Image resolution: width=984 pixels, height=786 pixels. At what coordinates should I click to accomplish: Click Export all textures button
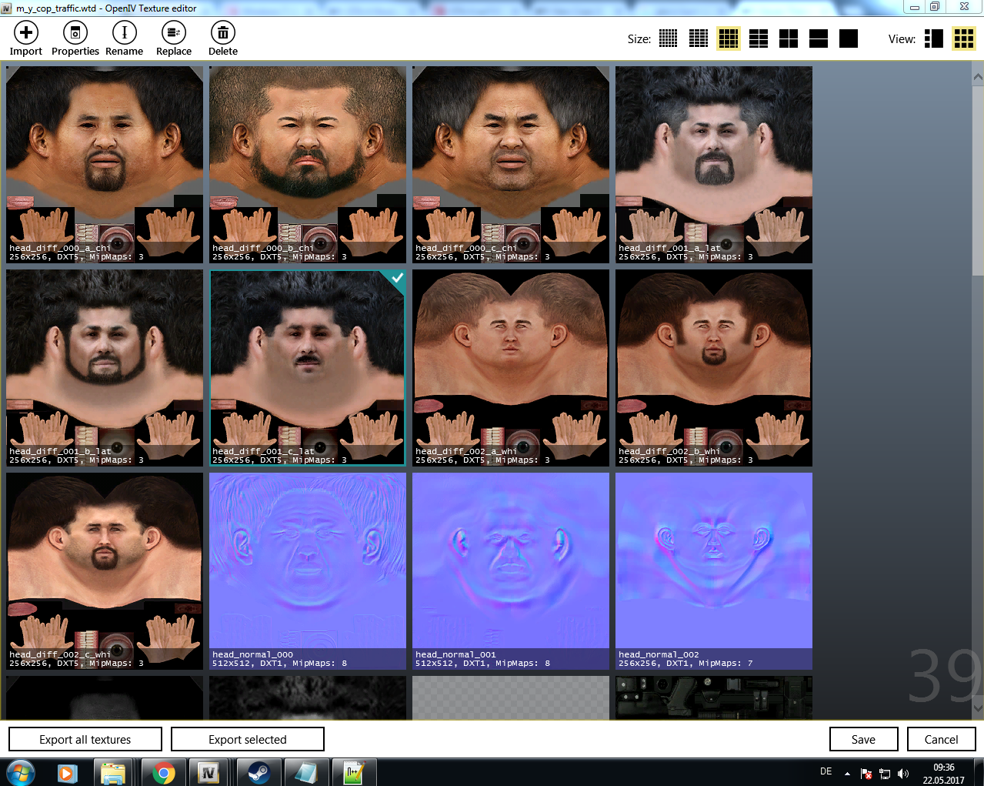click(x=85, y=739)
